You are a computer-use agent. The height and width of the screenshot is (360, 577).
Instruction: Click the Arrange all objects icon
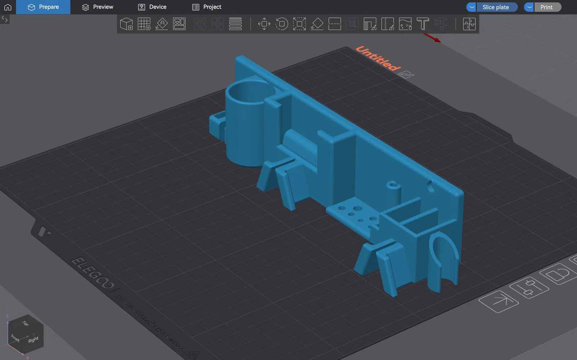coord(179,24)
